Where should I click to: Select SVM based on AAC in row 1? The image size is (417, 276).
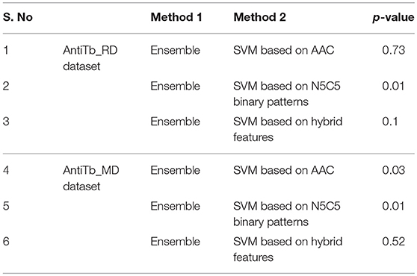[283, 50]
